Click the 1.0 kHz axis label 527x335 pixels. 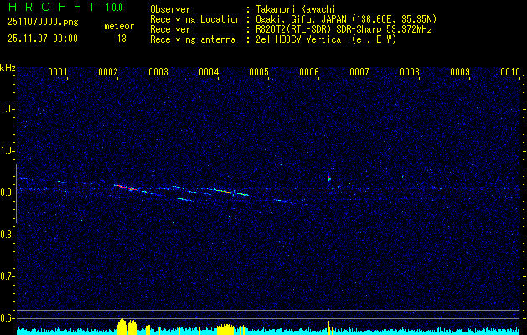click(6, 151)
